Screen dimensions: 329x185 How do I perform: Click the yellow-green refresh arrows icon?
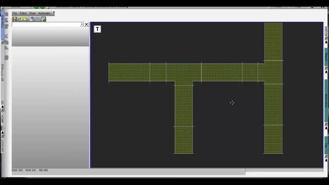click(x=26, y=19)
